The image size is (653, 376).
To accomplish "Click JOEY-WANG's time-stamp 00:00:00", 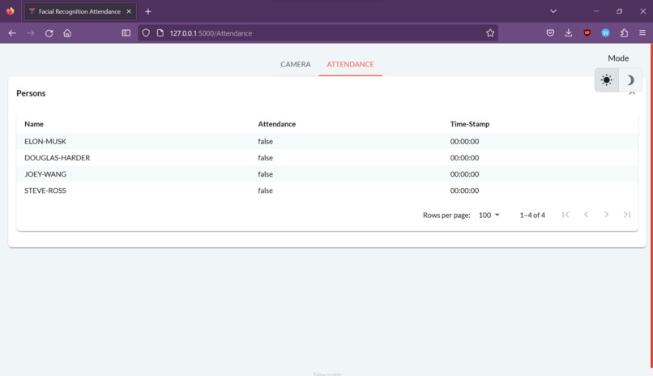I will pyautogui.click(x=464, y=174).
